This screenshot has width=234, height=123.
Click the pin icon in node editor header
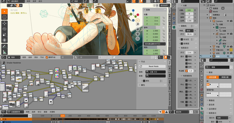coord(114,57)
